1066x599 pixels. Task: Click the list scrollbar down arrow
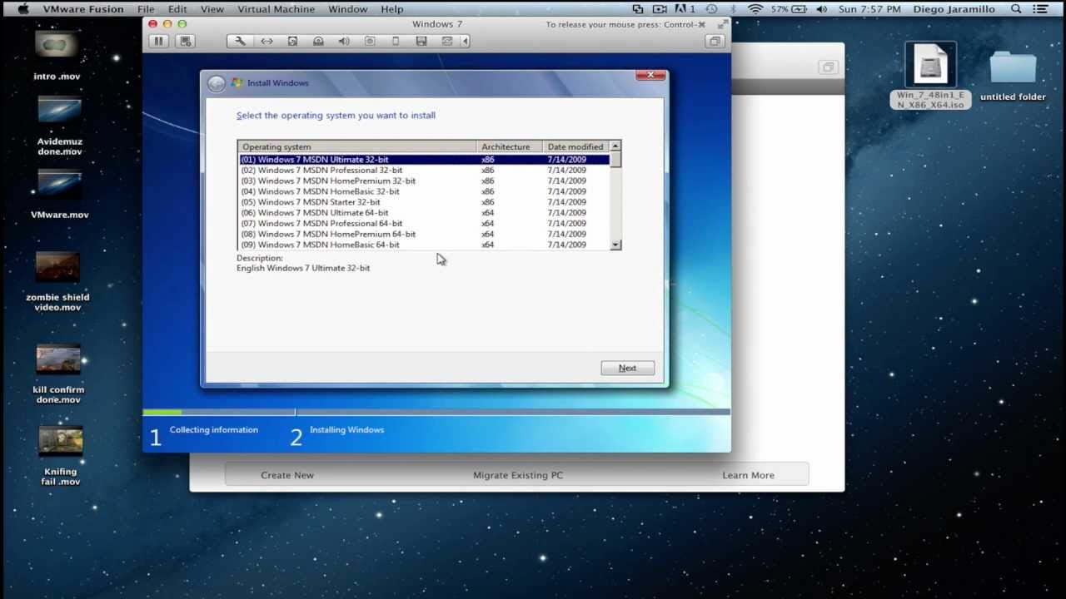click(x=615, y=245)
